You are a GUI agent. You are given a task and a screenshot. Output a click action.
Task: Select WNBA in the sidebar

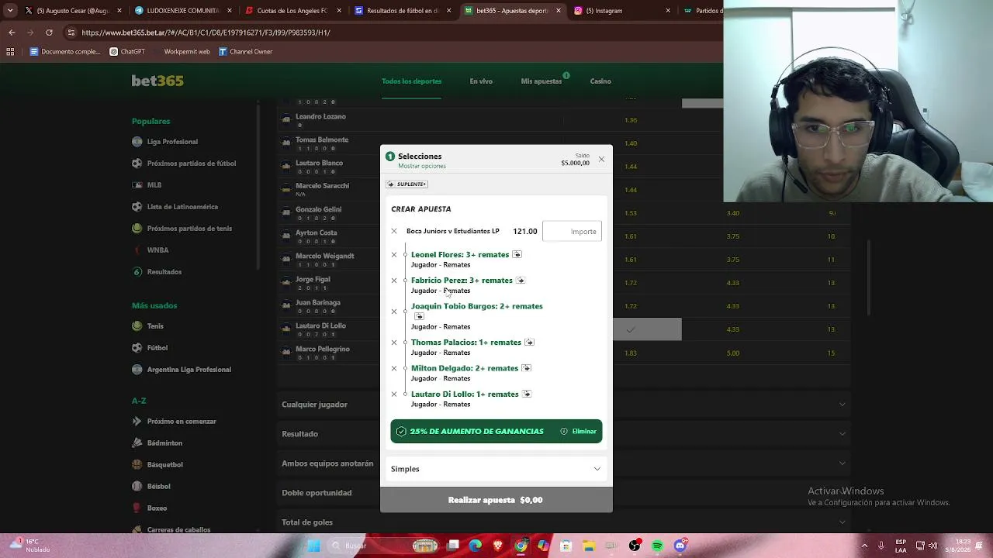pyautogui.click(x=157, y=250)
